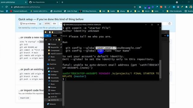Select This PC in navigation pane
The height and width of the screenshot is (108, 193).
[x=51, y=68]
